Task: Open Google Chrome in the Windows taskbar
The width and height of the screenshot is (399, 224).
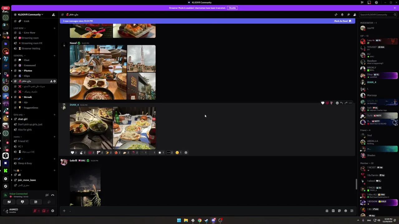Action: (x=199, y=220)
